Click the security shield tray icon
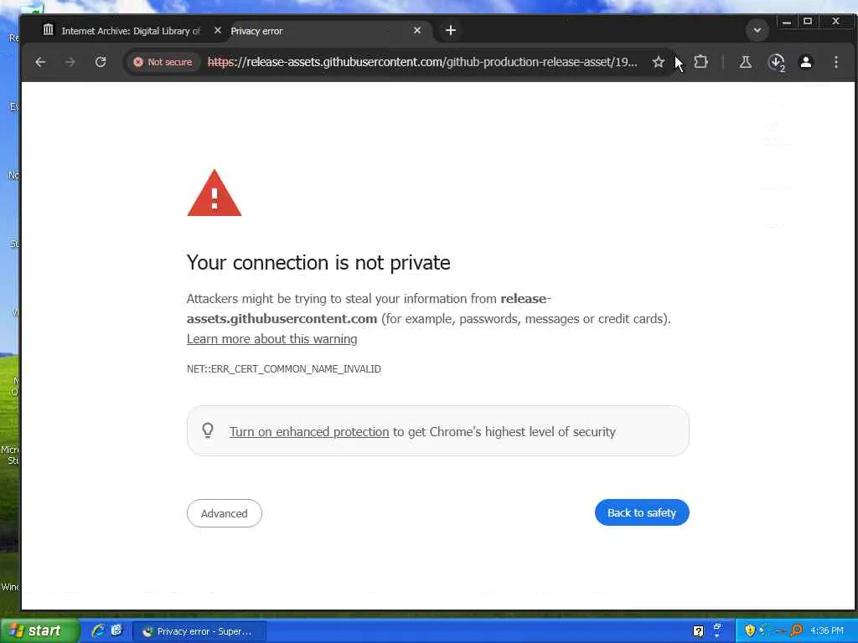858x643 pixels. pos(750,631)
